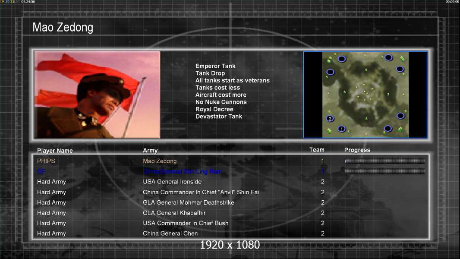This screenshot has height=259, width=460.
Task: Click GLA General Mohmar Deathstrike army entry
Action: pos(189,202)
